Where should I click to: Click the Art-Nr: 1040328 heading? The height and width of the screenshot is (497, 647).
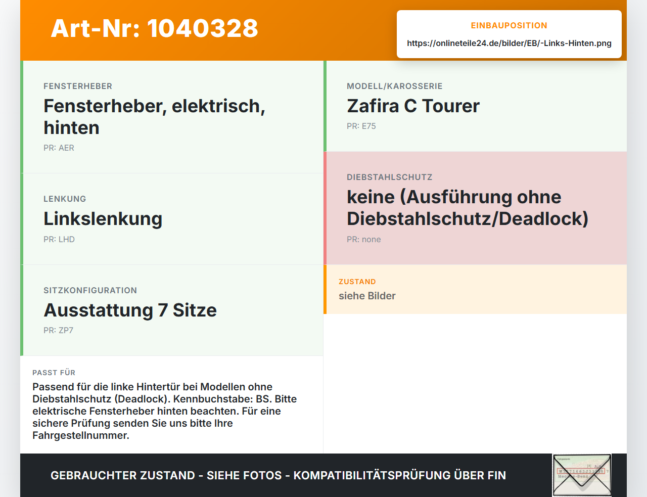tap(154, 28)
